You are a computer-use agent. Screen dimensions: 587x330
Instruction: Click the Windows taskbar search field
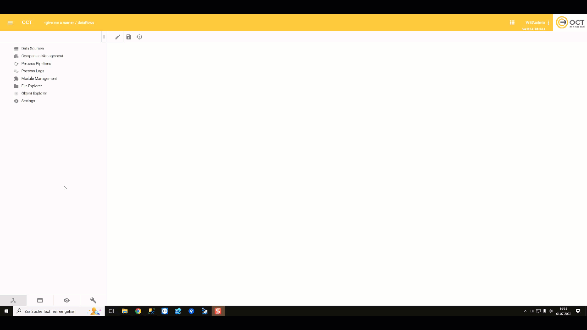point(59,311)
